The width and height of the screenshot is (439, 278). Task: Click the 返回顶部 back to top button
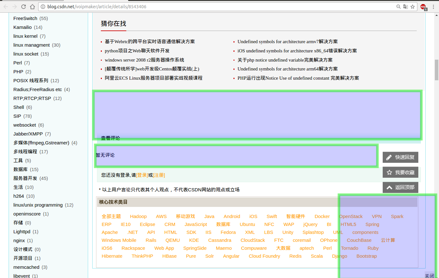point(401,188)
